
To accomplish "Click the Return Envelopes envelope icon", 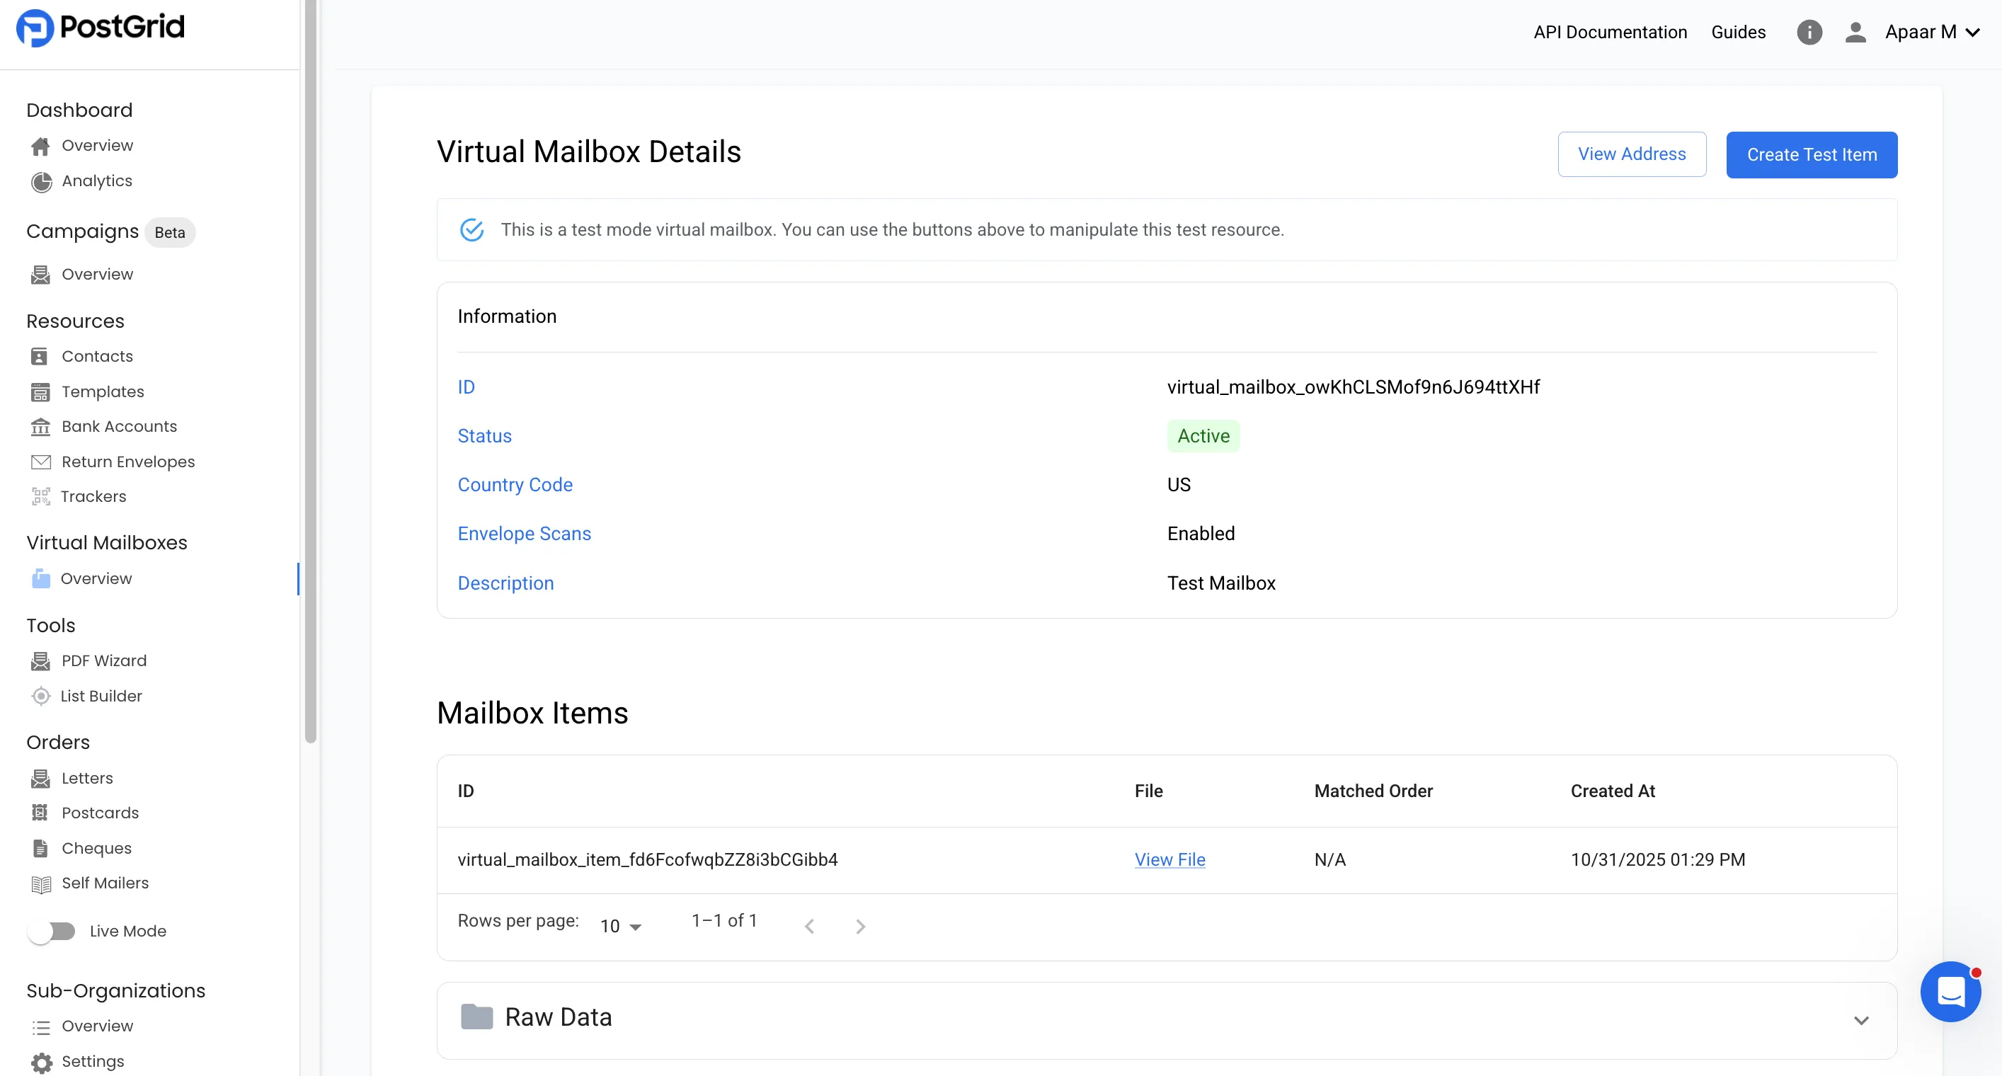I will 41,462.
